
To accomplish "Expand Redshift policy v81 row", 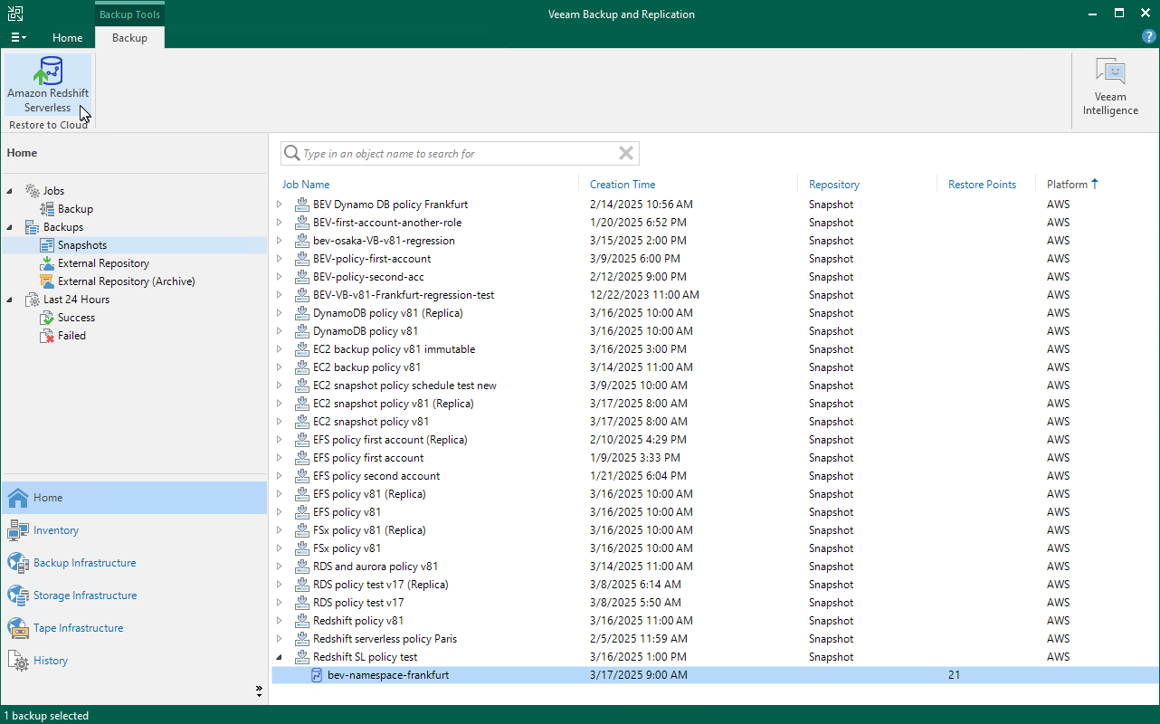I will pyautogui.click(x=280, y=621).
